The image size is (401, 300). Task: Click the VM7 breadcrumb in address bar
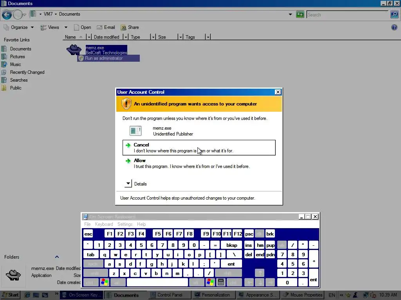pos(48,14)
